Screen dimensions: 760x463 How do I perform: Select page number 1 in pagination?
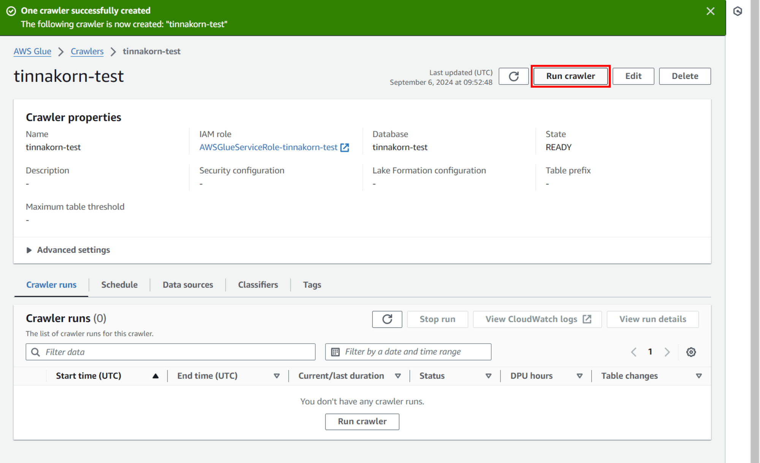click(650, 352)
